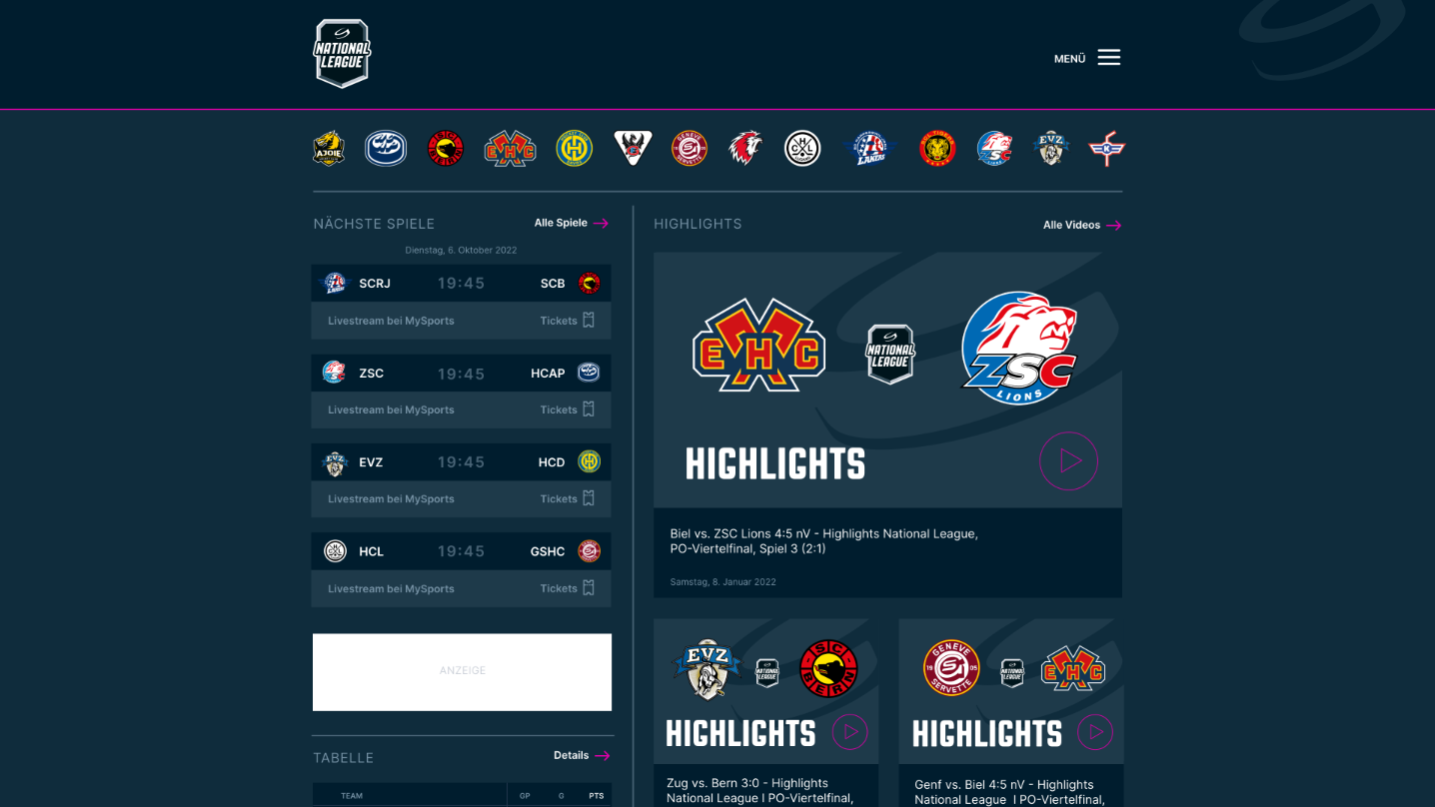Open Livestream bei MySports for HCL game
This screenshot has height=807, width=1435.
click(x=391, y=588)
